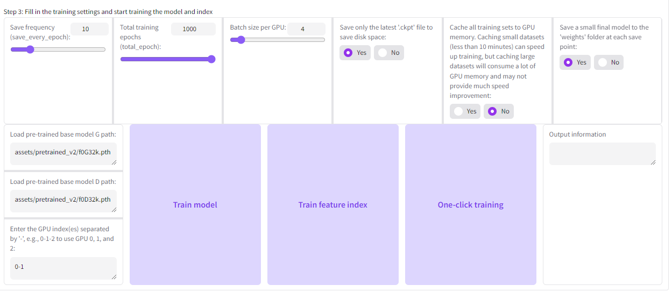Select Yes for saving small final model
This screenshot has height=292, width=672.
pyautogui.click(x=575, y=62)
